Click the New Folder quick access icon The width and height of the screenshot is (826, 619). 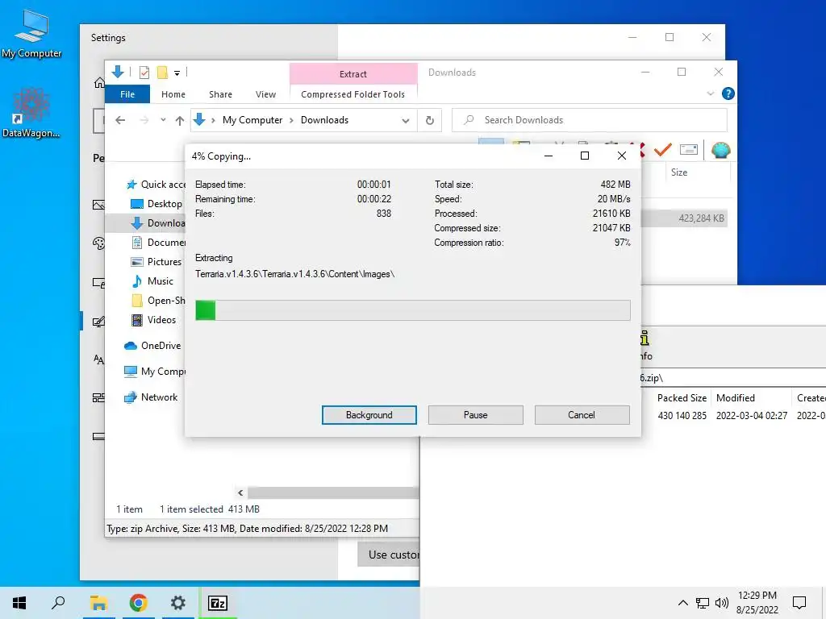pos(163,73)
